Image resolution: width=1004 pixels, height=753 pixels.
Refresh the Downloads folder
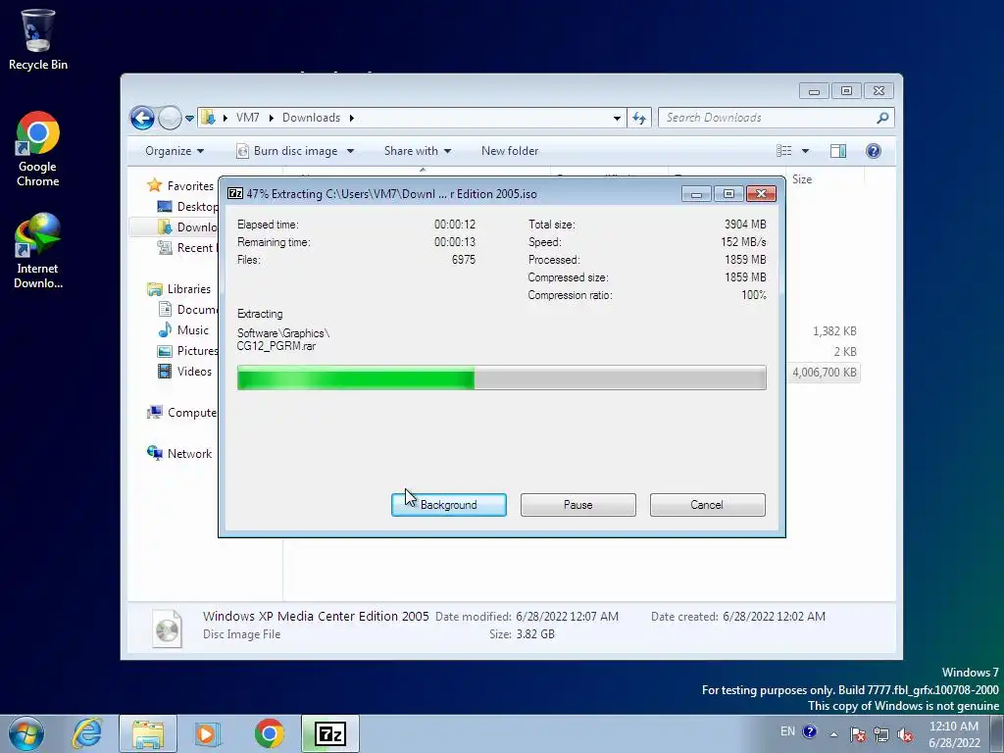pos(639,118)
